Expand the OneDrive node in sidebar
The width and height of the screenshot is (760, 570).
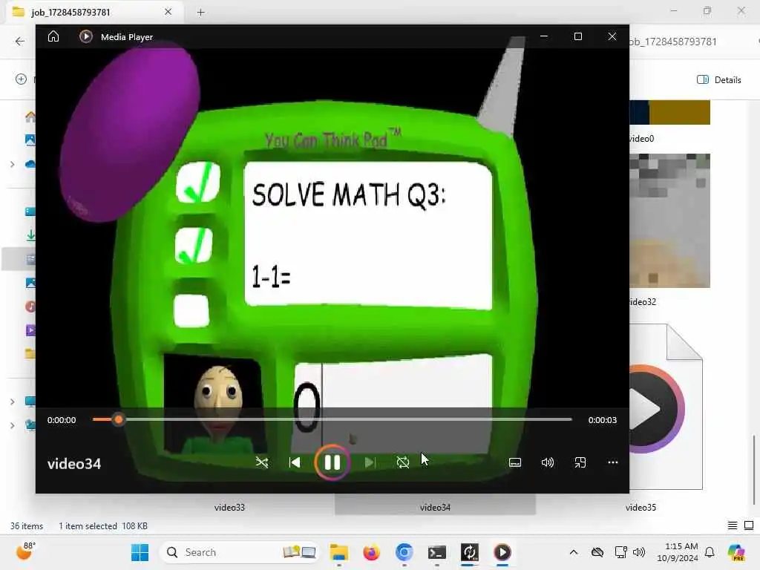[12, 164]
